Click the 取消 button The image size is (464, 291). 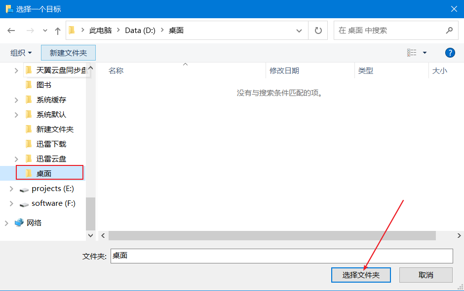(x=426, y=275)
